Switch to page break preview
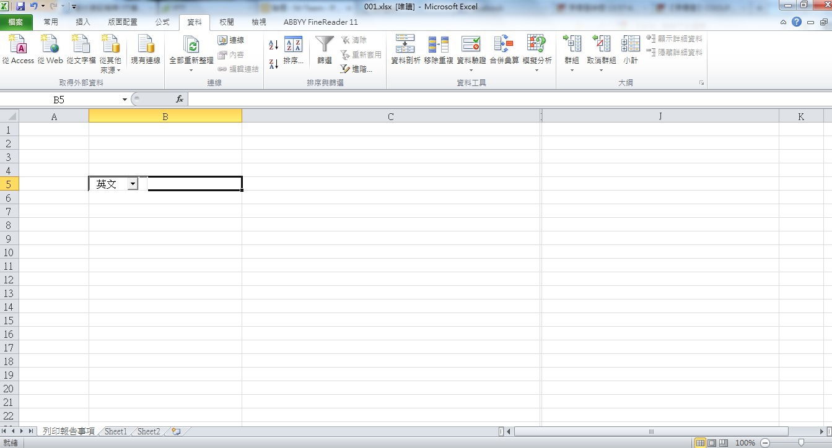Image resolution: width=832 pixels, height=448 pixels. 724,442
